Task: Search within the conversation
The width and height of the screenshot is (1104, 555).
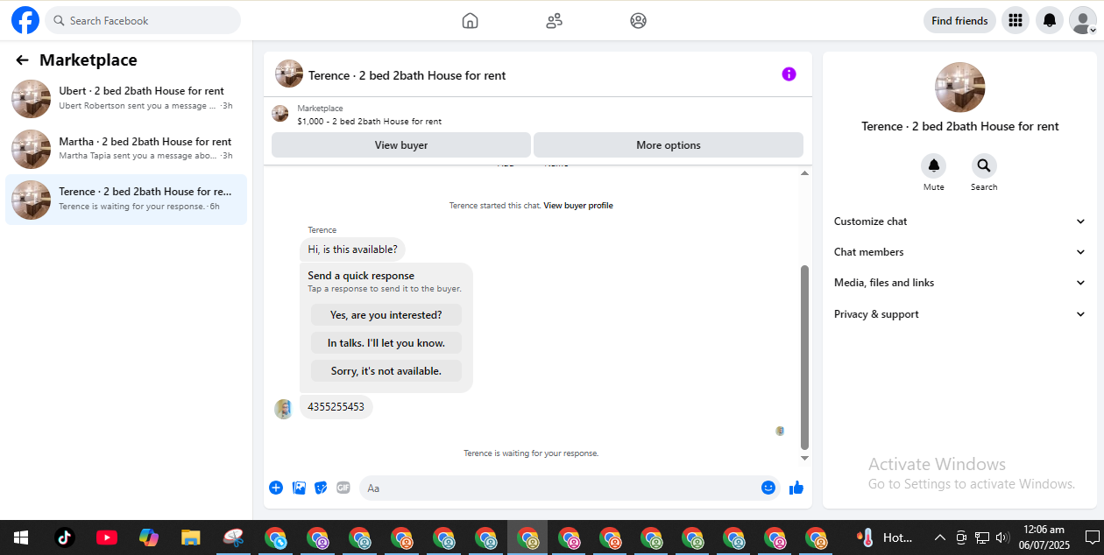Action: [984, 165]
